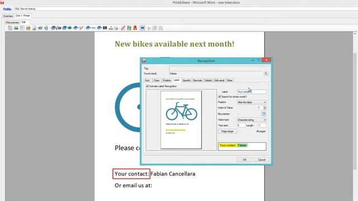This screenshot has width=358, height=201.
Task: Click the Label text field
Action: click(251, 92)
